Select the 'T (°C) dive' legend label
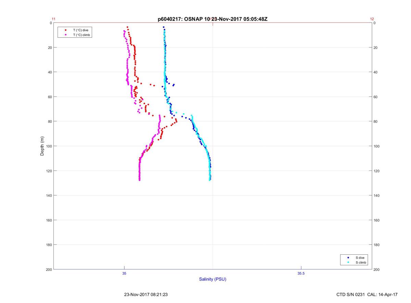 [80, 30]
